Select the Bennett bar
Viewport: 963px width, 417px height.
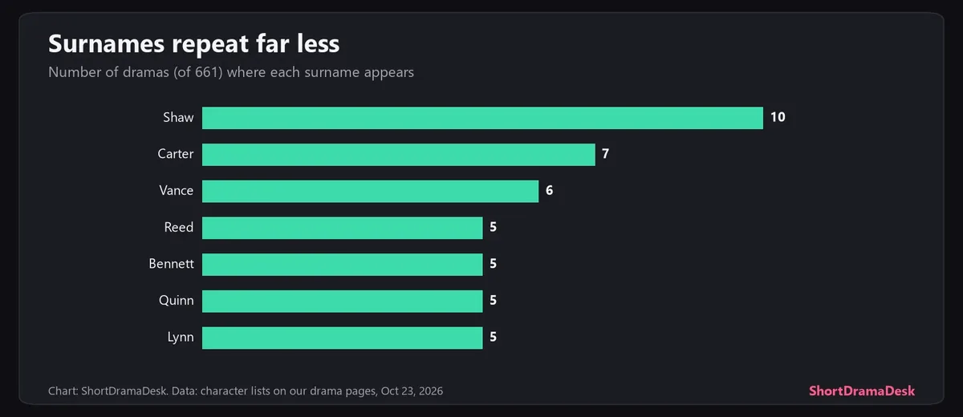click(342, 264)
